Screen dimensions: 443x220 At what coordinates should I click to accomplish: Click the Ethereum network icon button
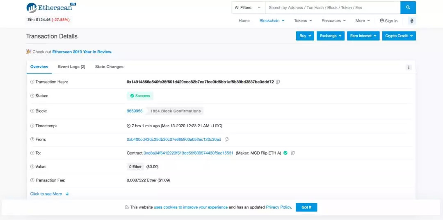(412, 20)
